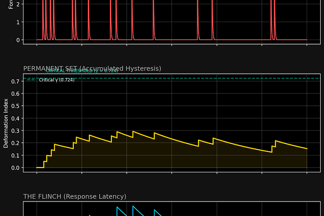Viewport: 324px width, 216px height.
Task: Click the green "CRITICAL THRESHOLD" annotation text
Action: [x=82, y=71]
